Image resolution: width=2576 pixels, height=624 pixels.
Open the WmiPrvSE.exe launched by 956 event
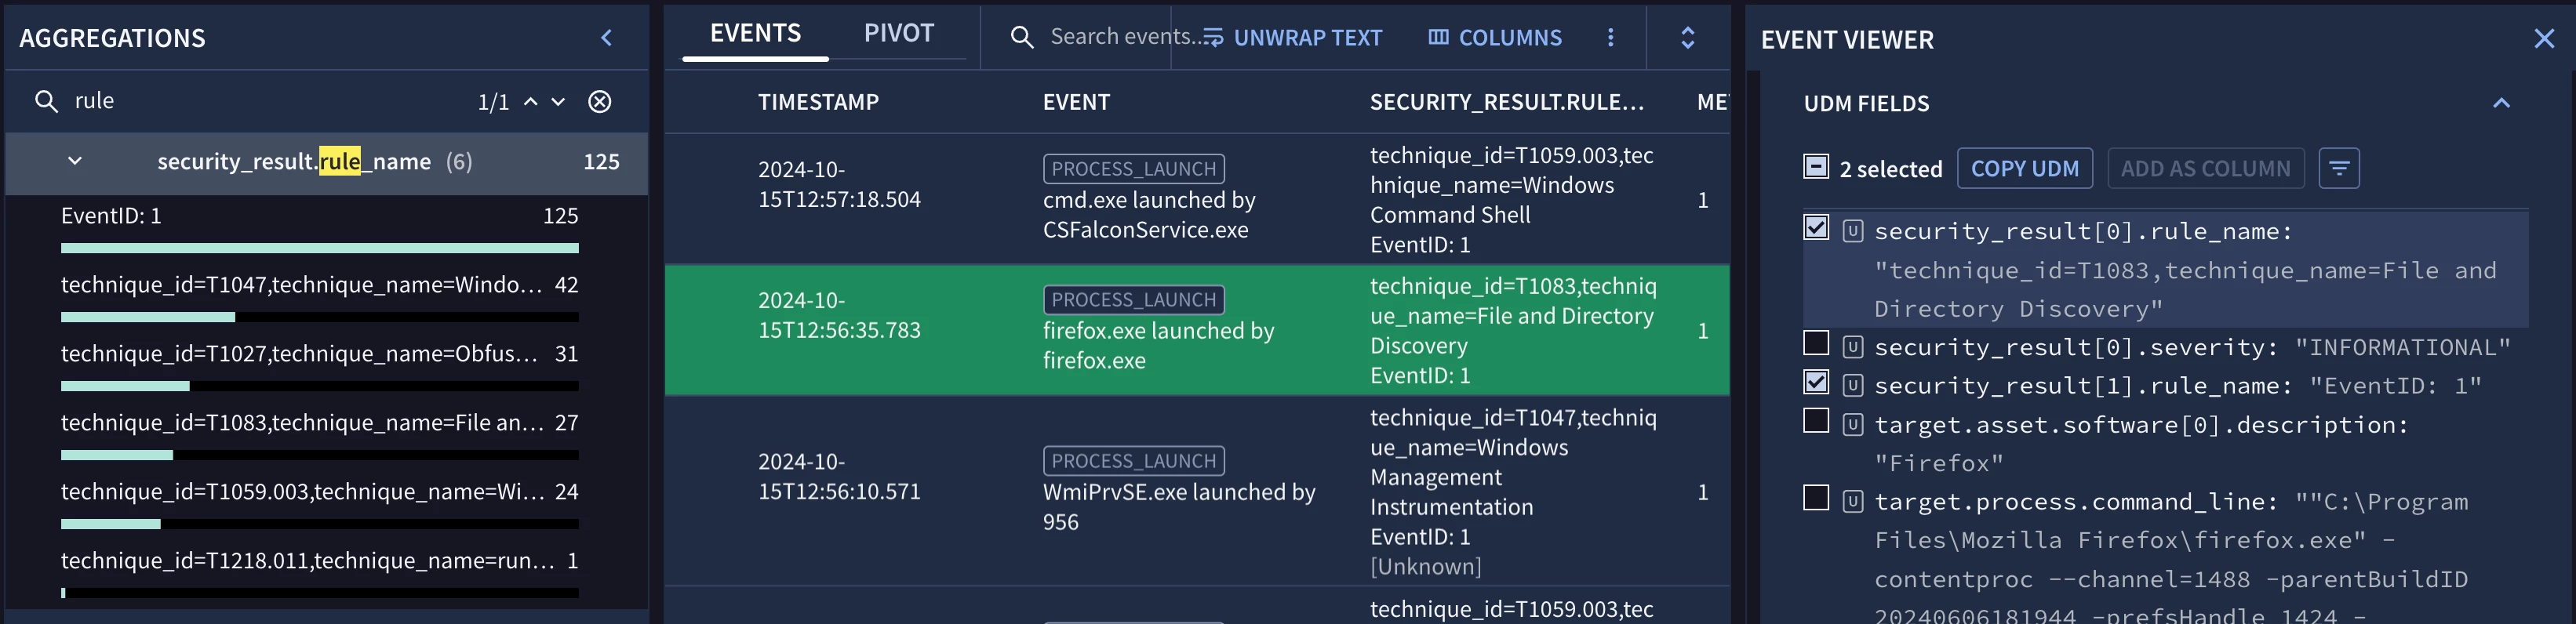coord(1178,507)
